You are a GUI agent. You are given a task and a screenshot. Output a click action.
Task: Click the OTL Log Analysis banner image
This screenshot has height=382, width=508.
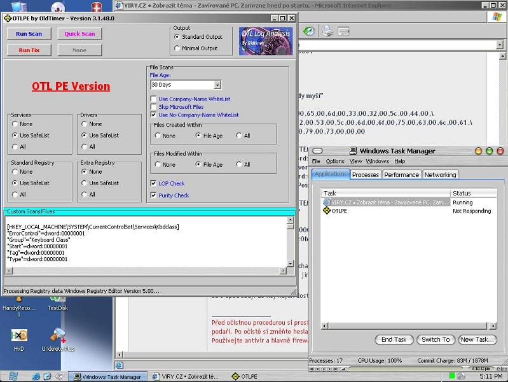tap(266, 41)
